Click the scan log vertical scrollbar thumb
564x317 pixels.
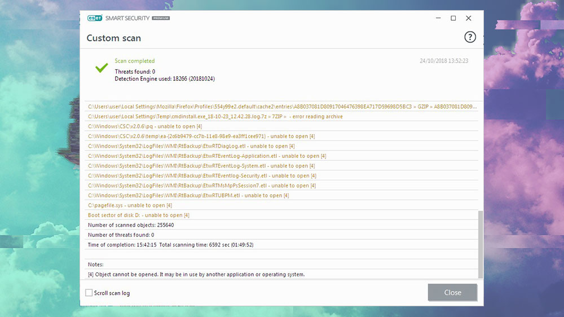(x=481, y=244)
